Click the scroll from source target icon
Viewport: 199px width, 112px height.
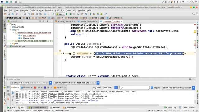coord(40,21)
